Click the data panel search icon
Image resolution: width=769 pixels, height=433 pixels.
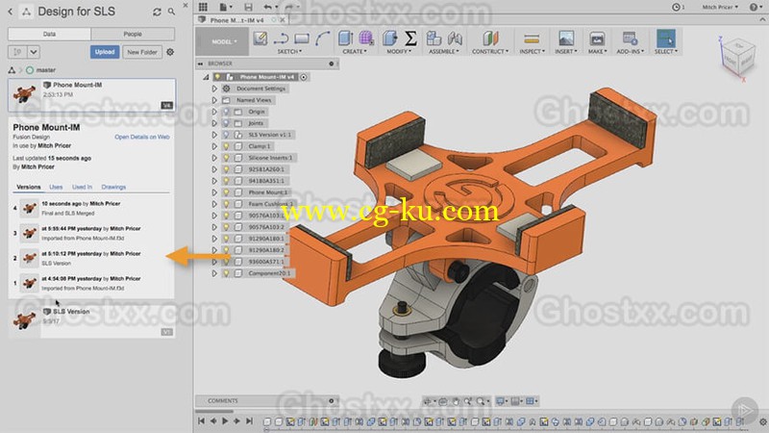(x=171, y=12)
